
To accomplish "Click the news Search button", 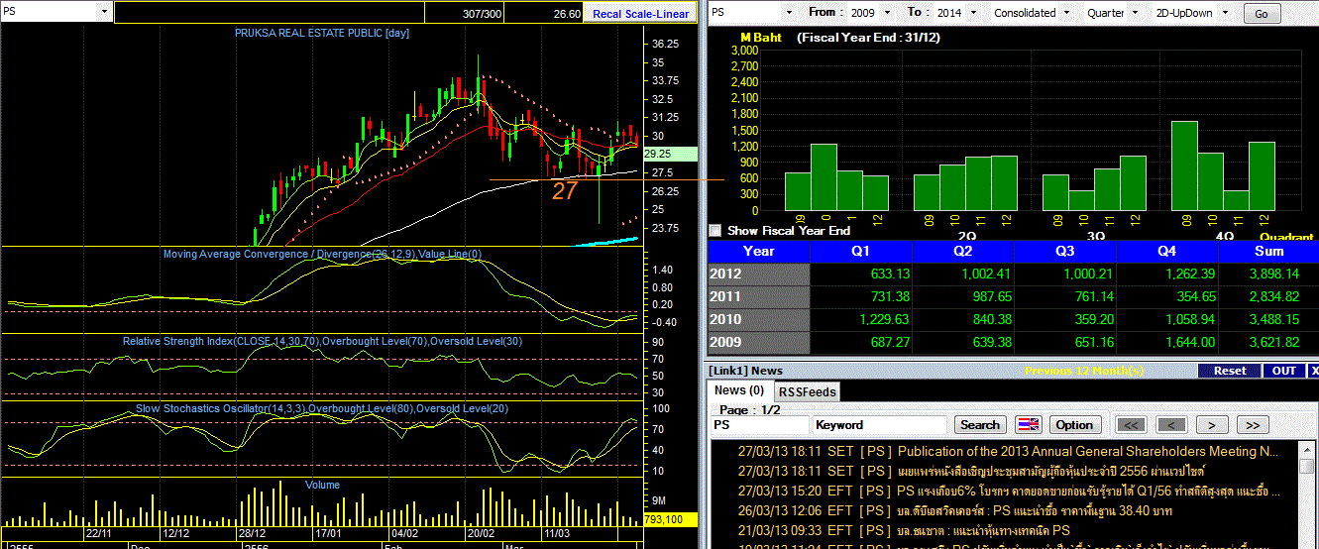I will coord(980,425).
